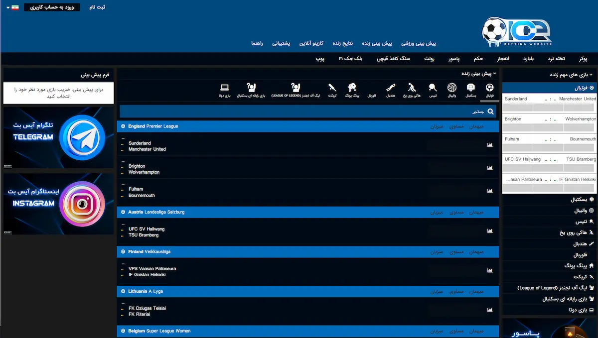
Task: Click the ورود به حساب کاربری login button
Action: (52, 7)
